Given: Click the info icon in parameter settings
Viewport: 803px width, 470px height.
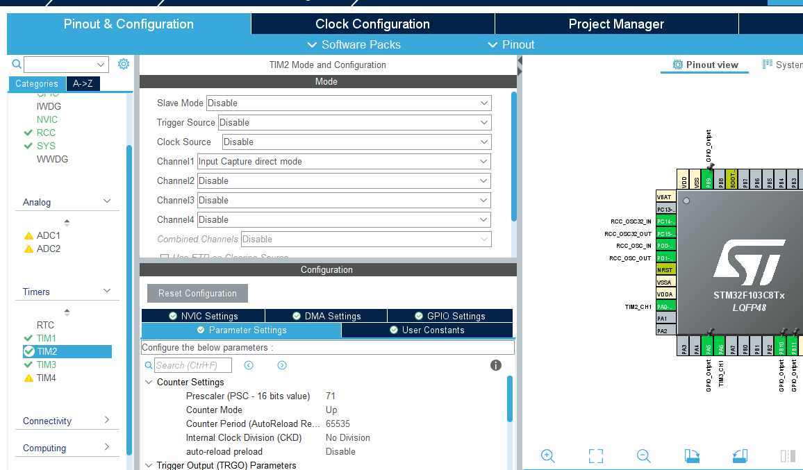Looking at the screenshot, I should [496, 365].
